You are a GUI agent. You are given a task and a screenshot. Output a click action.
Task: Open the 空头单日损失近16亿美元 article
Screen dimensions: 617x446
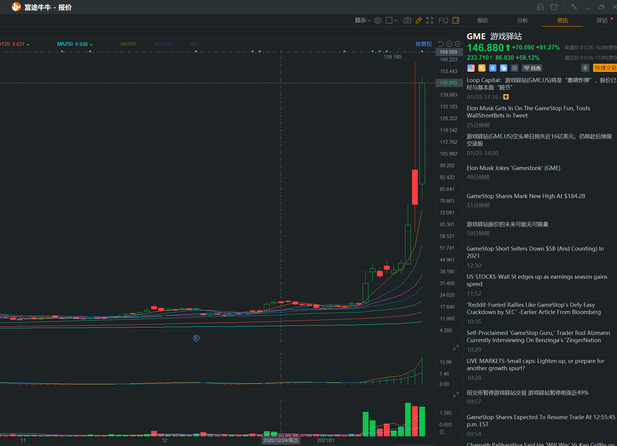point(540,144)
